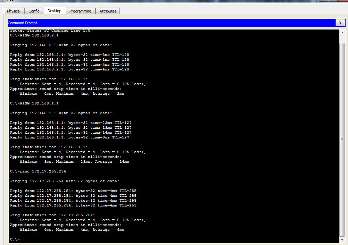Open the Programming tab
348x245 pixels.
point(80,11)
